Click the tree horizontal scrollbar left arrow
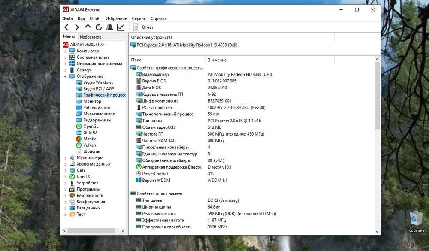 coord(65,231)
